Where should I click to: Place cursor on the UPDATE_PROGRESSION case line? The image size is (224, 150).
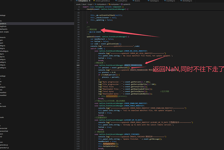(118, 65)
